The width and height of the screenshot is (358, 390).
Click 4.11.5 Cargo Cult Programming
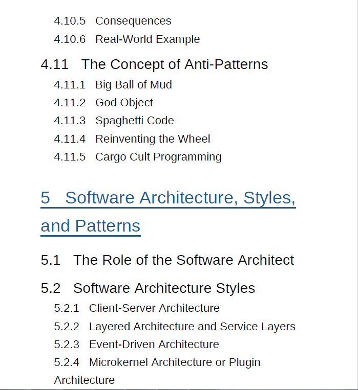click(x=158, y=157)
